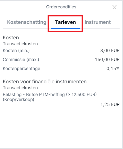Close the Orderconditions dialog with the X icon
The width and height of the screenshot is (123, 149).
[x=114, y=7]
